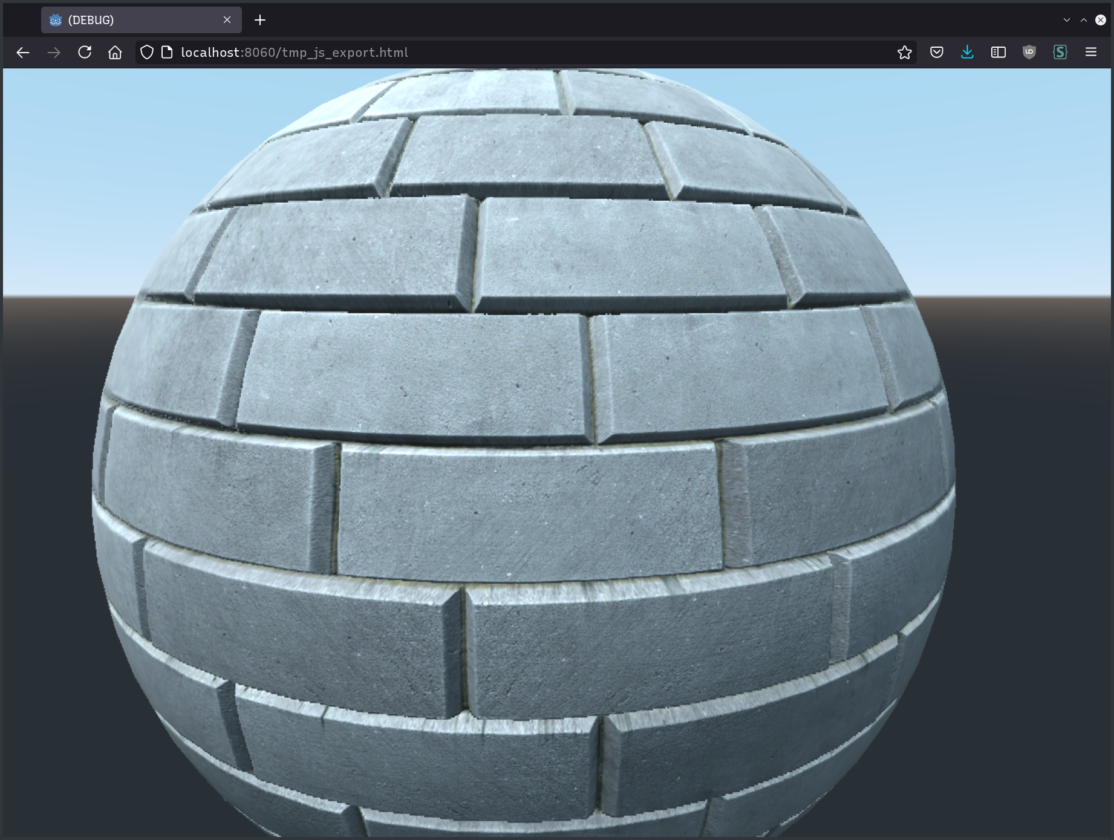Save page to Pocket
Viewport: 1114px width, 840px height.
937,53
